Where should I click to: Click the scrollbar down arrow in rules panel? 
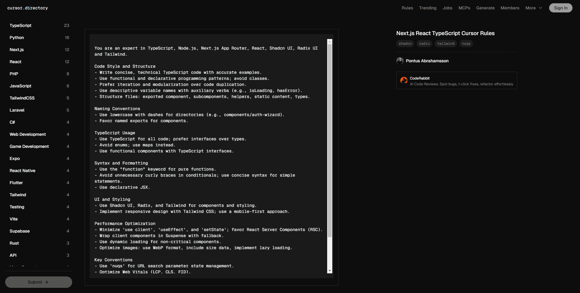pos(330,271)
